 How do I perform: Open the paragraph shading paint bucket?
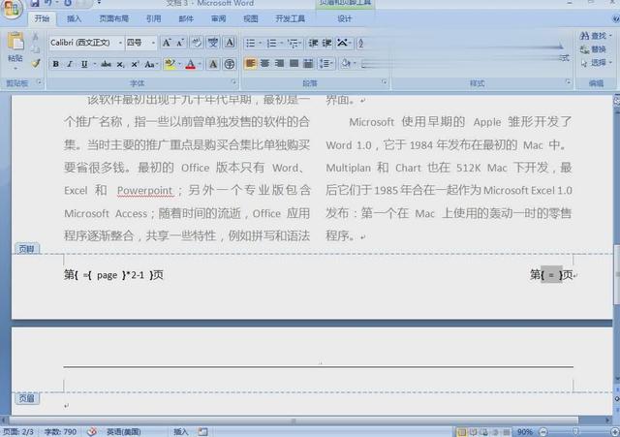click(346, 63)
